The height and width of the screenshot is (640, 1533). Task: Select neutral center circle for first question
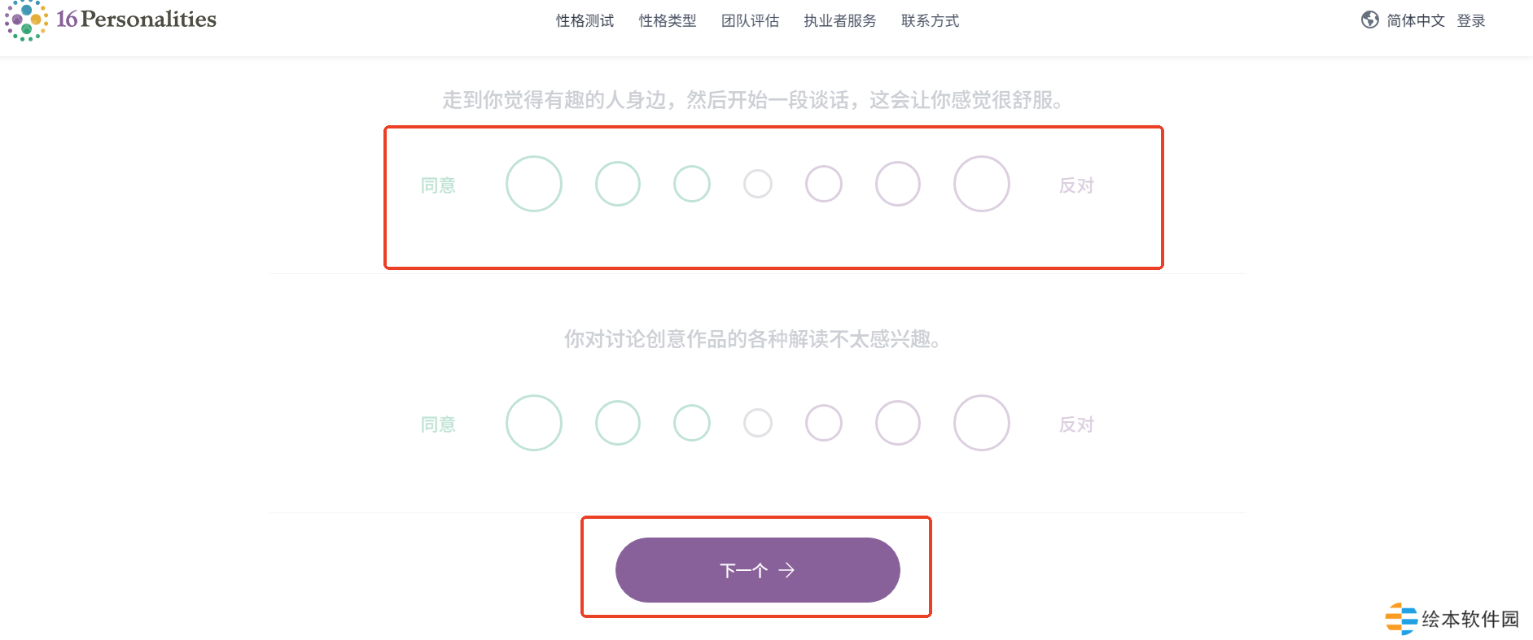click(758, 184)
